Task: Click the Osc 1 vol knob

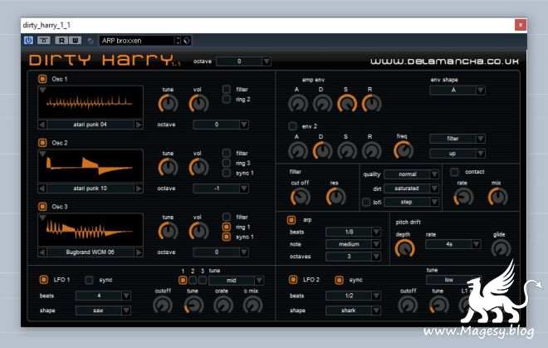Action: coord(199,104)
